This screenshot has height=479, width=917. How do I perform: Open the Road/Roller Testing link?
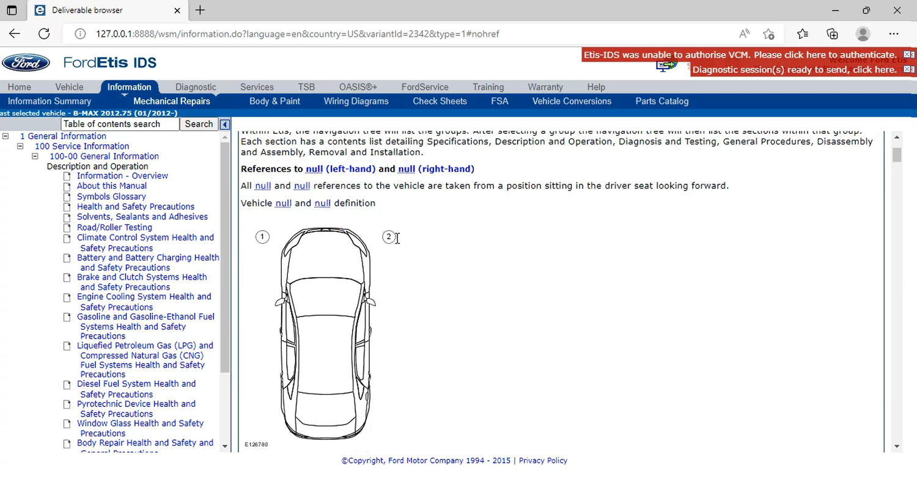114,227
